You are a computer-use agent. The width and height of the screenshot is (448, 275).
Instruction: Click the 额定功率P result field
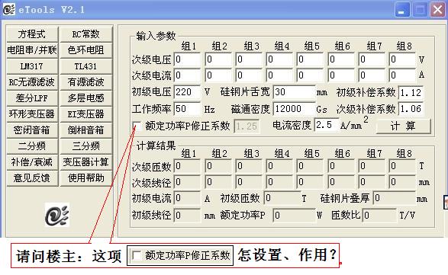(295, 216)
